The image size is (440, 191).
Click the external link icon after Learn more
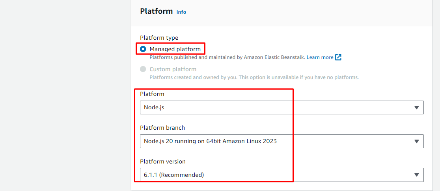(338, 57)
